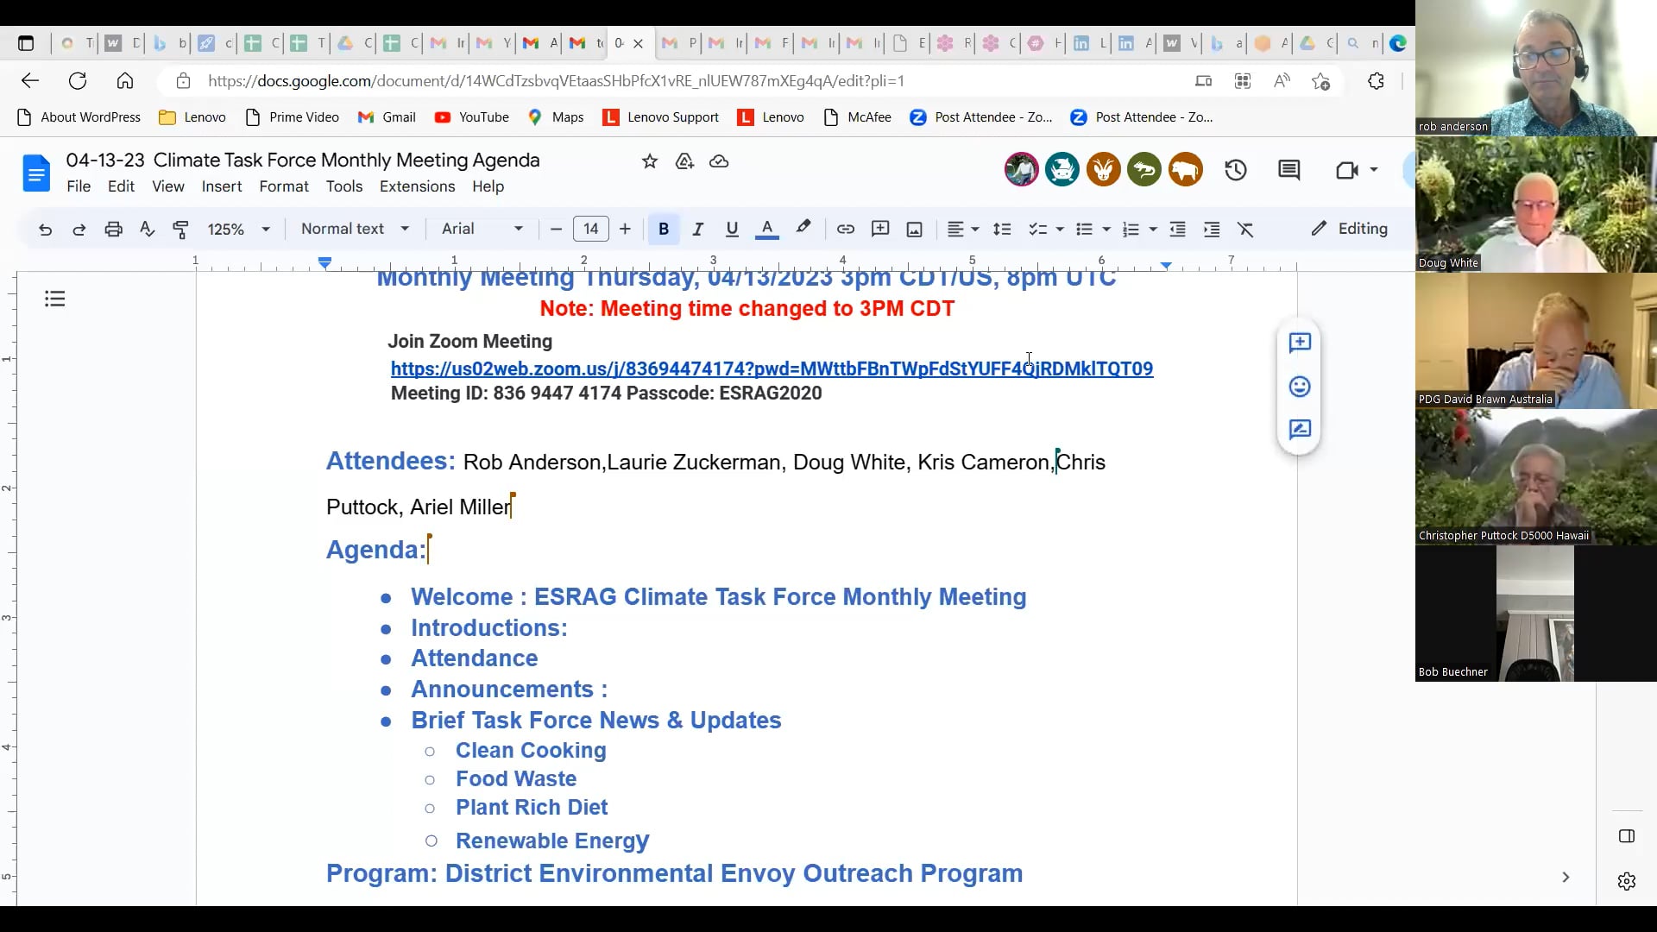Open the Editing mode dropdown

tap(1350, 229)
